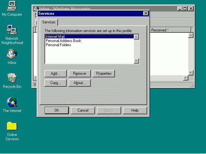Click services list scroll up arrow

click(136, 37)
